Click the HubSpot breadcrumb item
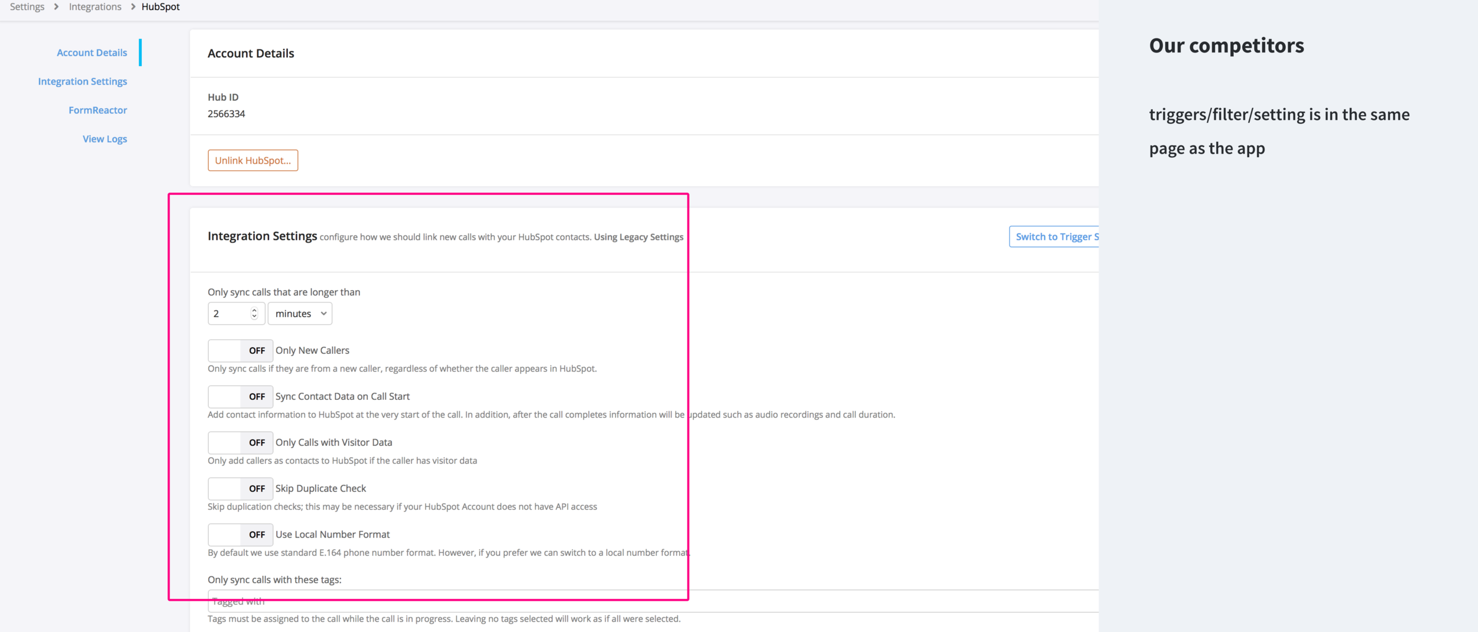1478x632 pixels. coord(161,6)
